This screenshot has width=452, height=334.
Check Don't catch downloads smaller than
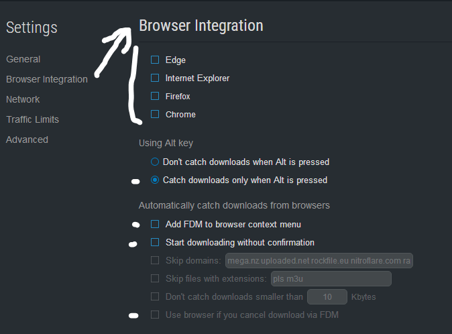pyautogui.click(x=155, y=297)
